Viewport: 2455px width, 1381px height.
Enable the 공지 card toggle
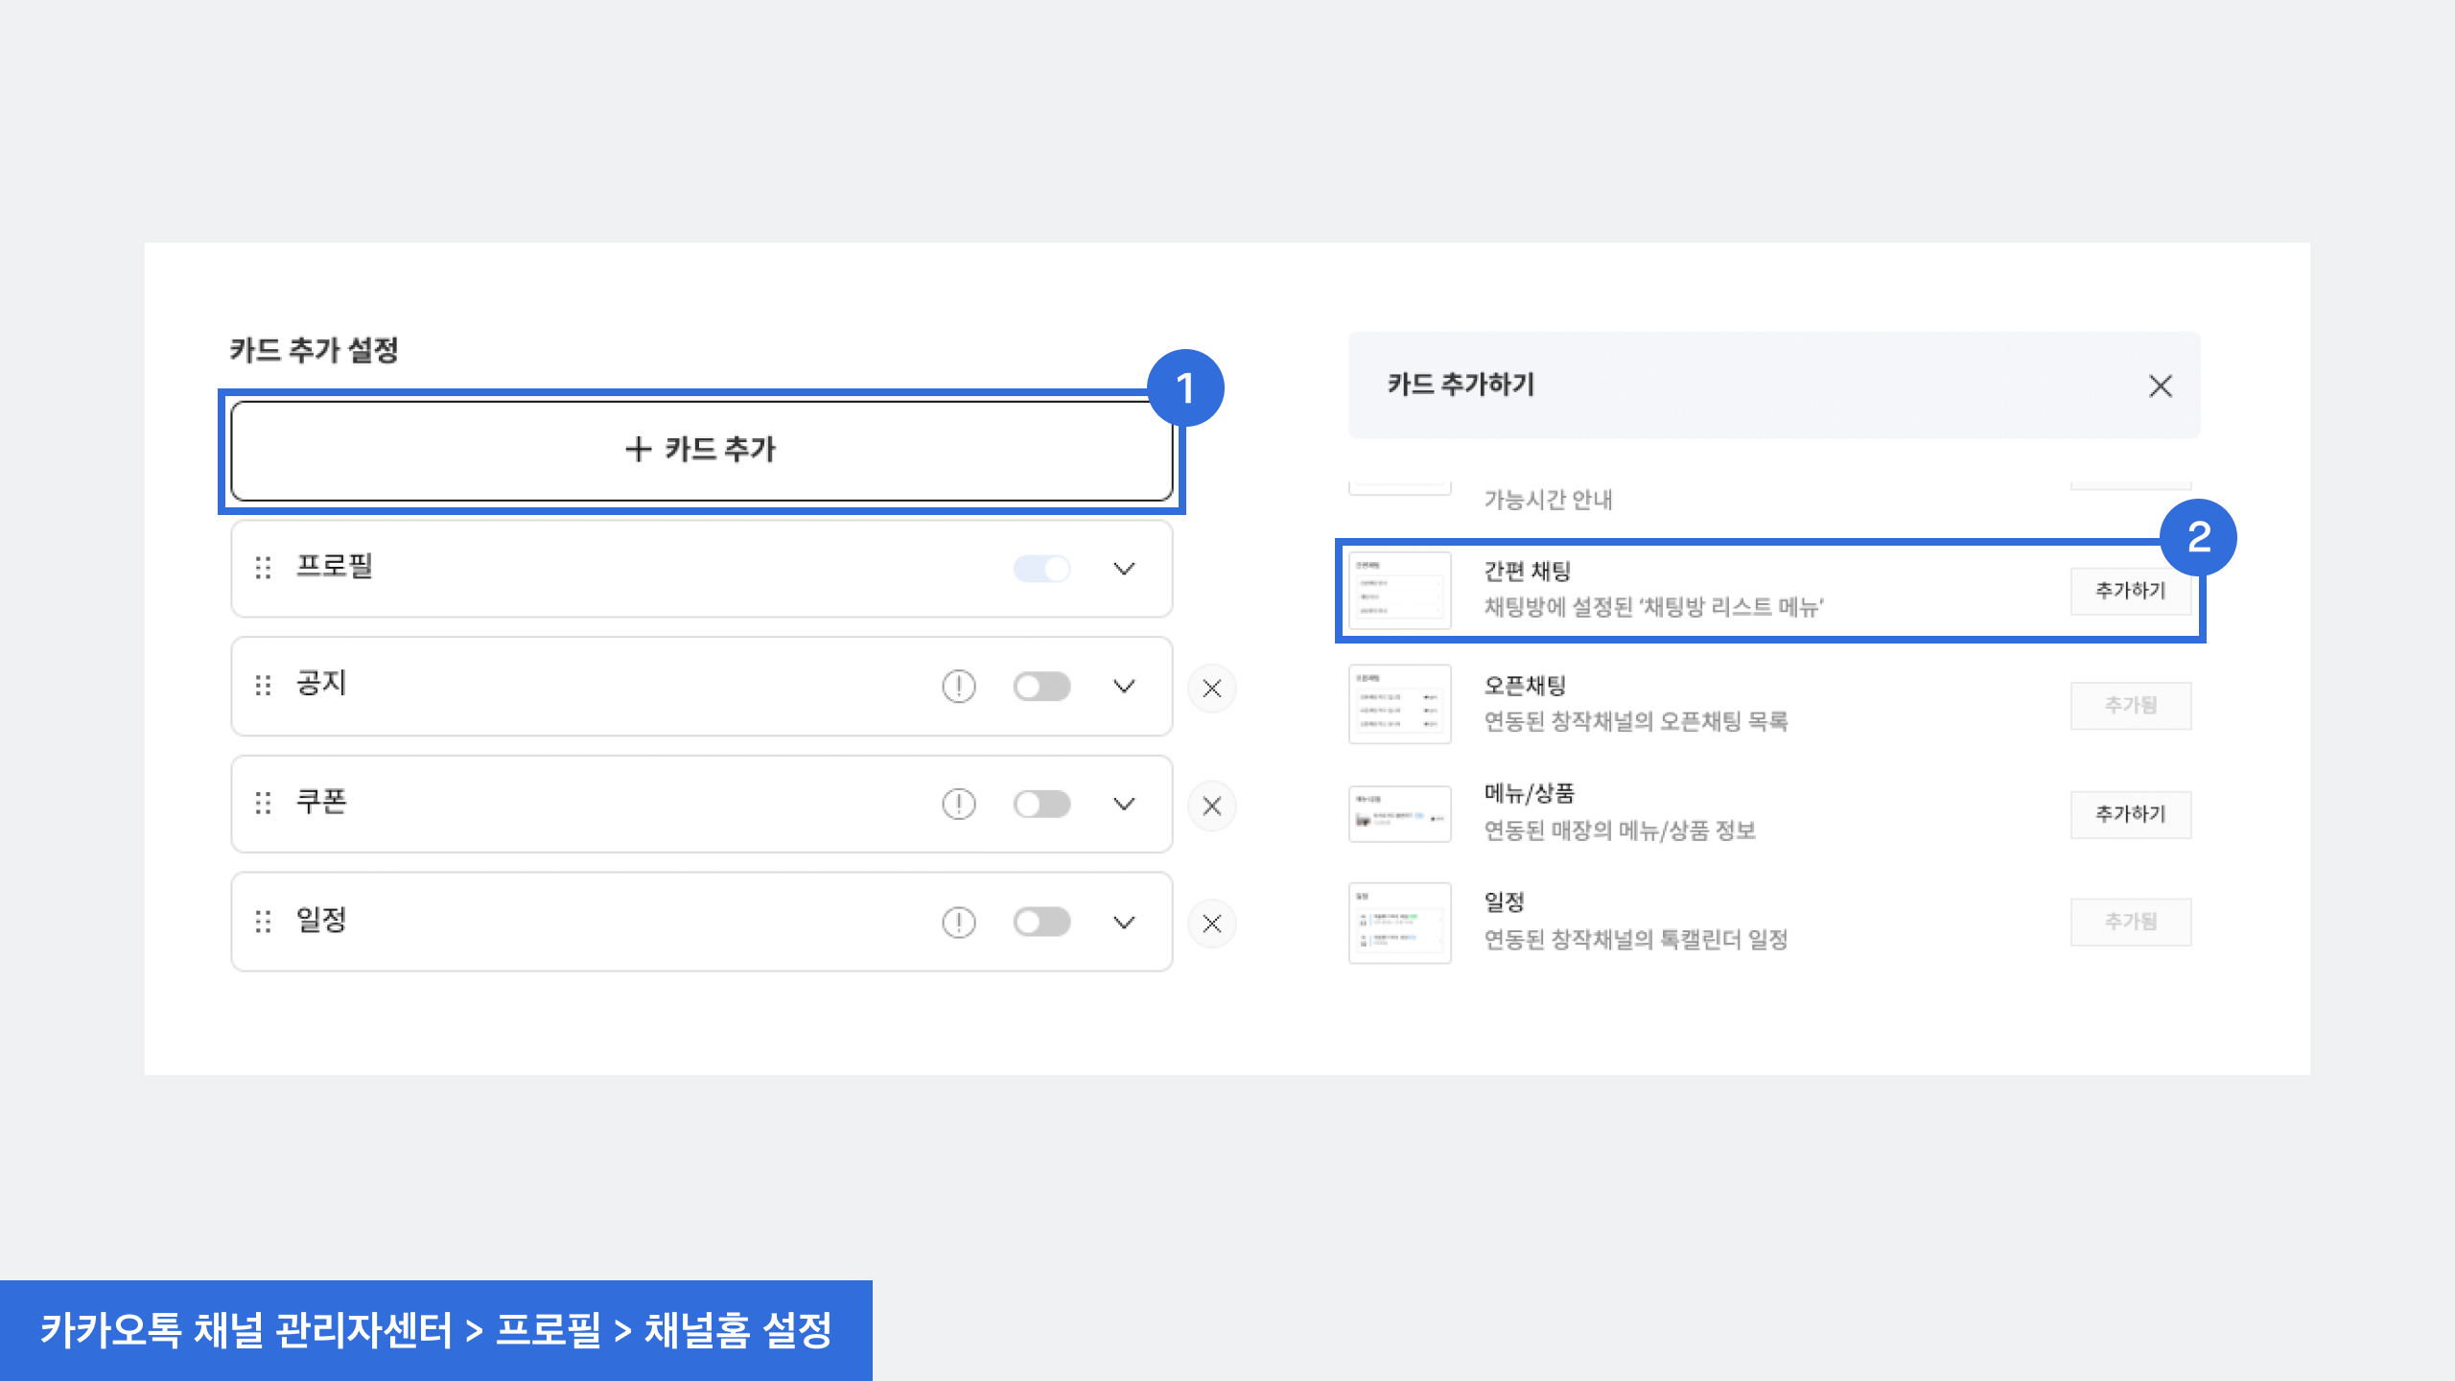(x=1041, y=687)
